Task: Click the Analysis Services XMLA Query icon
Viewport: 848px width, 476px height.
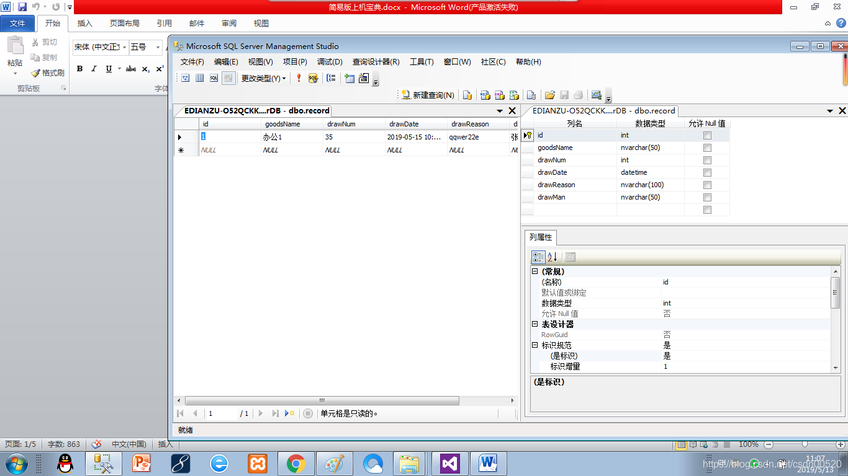Action: click(x=514, y=95)
